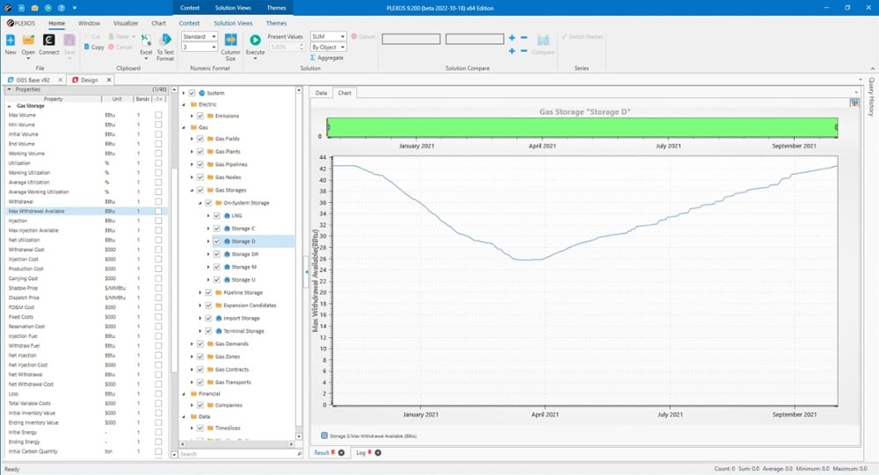Collapse the Gas Storage properties group

(x=9, y=106)
